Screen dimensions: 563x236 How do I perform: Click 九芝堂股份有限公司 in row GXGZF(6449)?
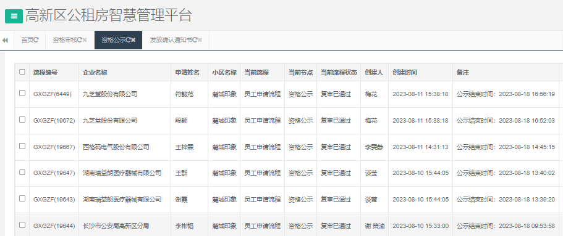pos(110,94)
